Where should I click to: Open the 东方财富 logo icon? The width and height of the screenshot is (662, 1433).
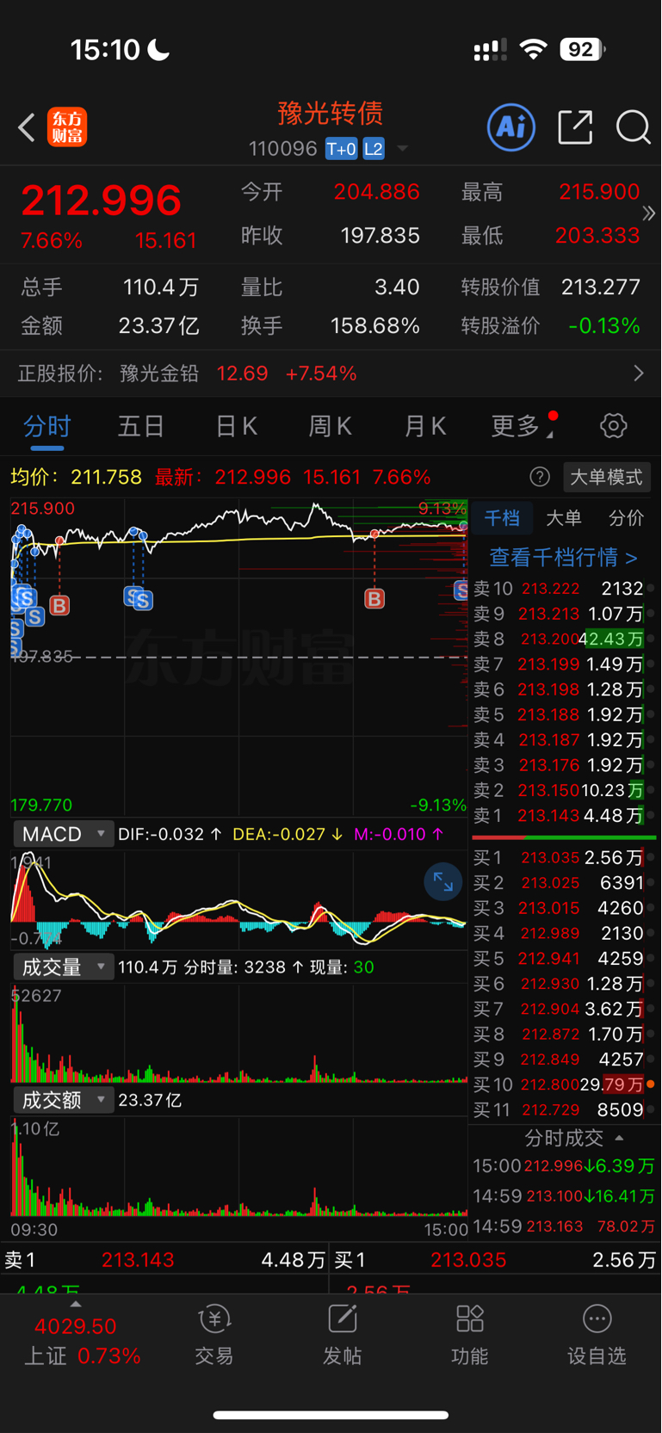(67, 127)
